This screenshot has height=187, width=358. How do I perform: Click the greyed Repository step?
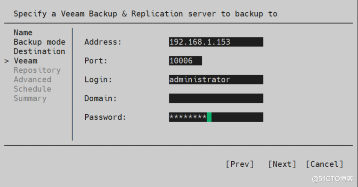click(37, 70)
